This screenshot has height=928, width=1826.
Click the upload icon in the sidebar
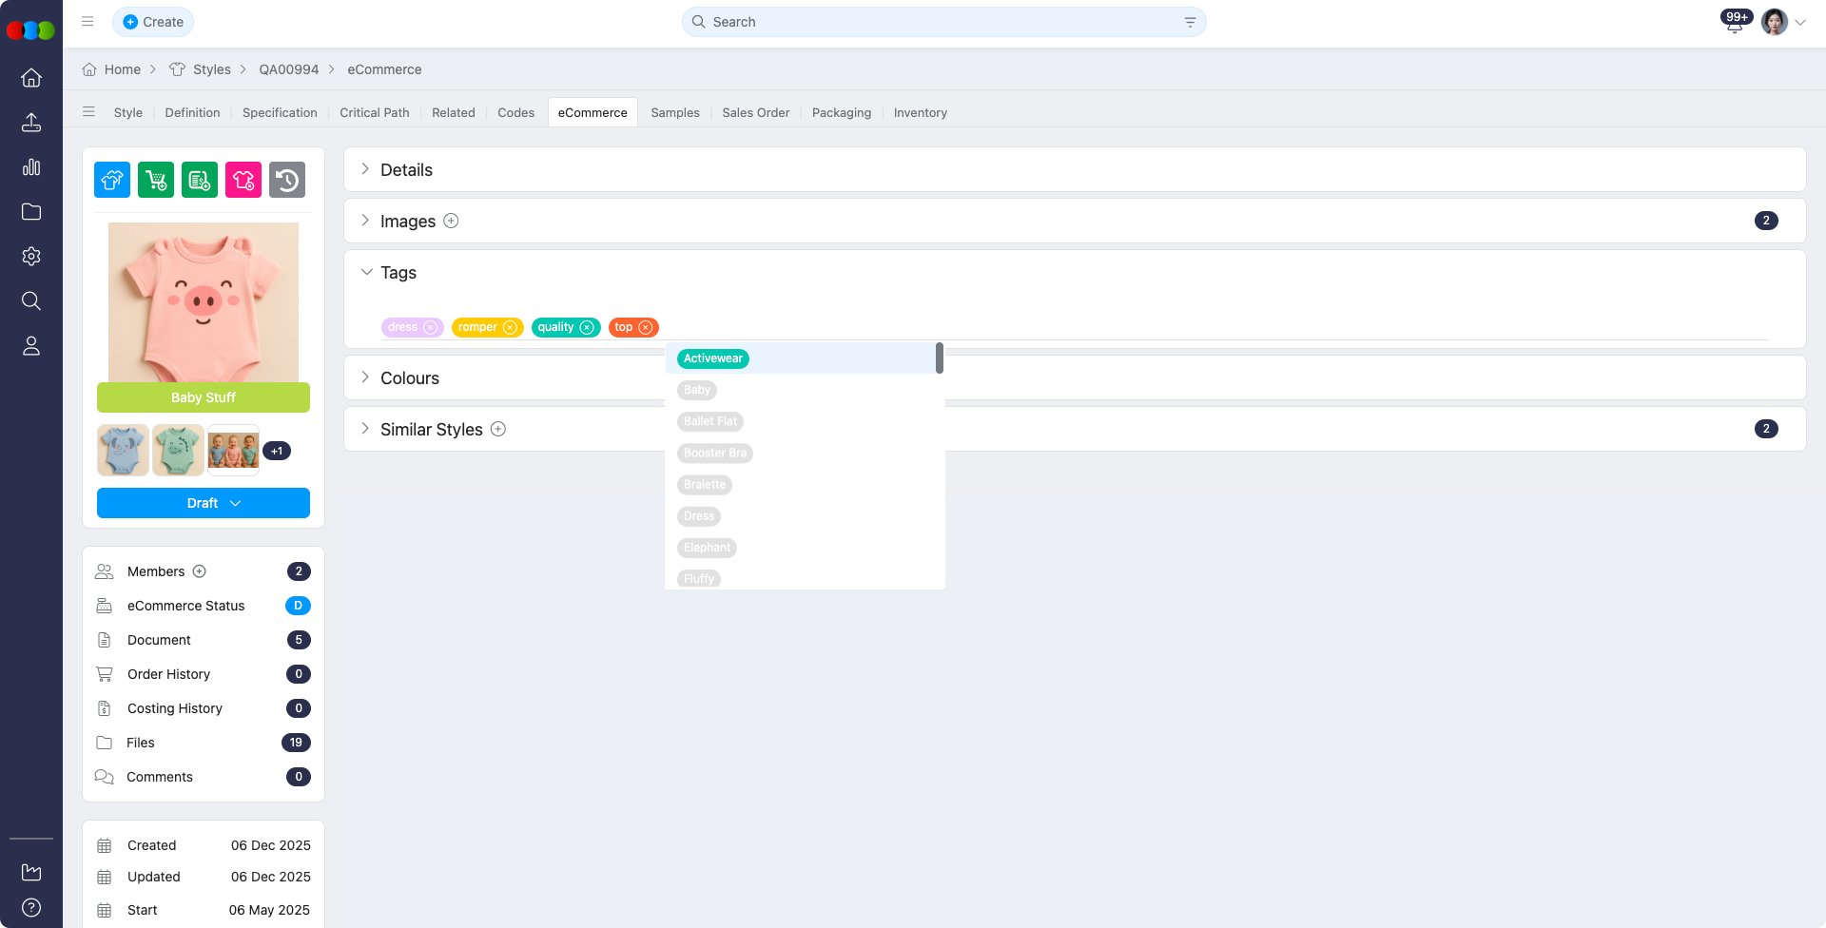point(31,122)
